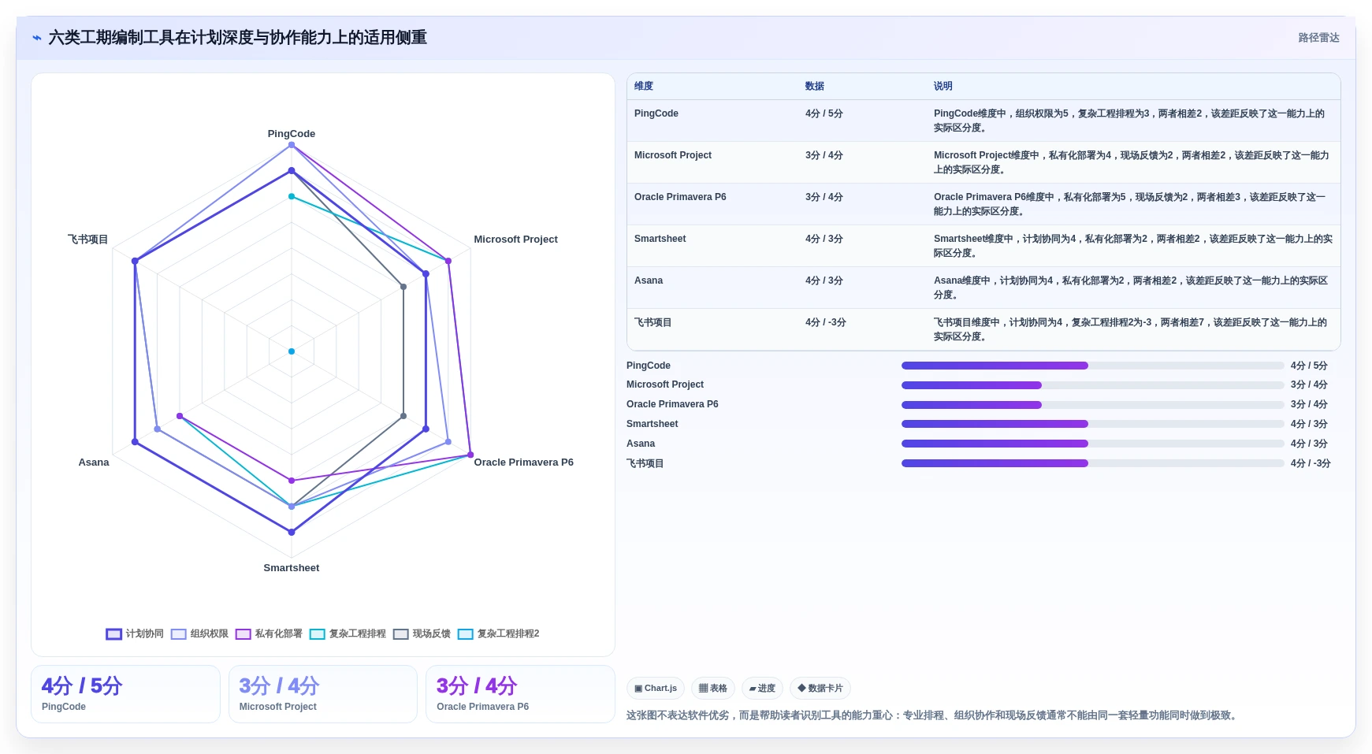Select the Smartsheet table row
Screen dimensions: 1372x754
[983, 246]
